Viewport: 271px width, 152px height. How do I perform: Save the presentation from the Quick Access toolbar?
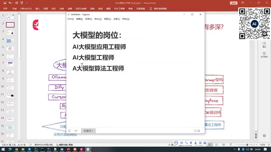click(x=5, y=3)
